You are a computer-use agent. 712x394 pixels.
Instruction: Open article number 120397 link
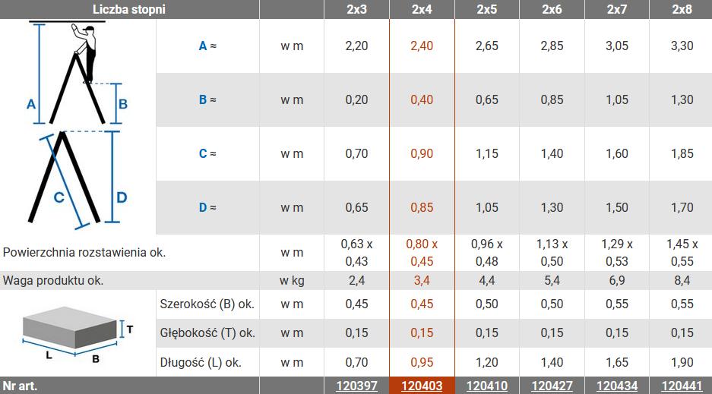(356, 386)
